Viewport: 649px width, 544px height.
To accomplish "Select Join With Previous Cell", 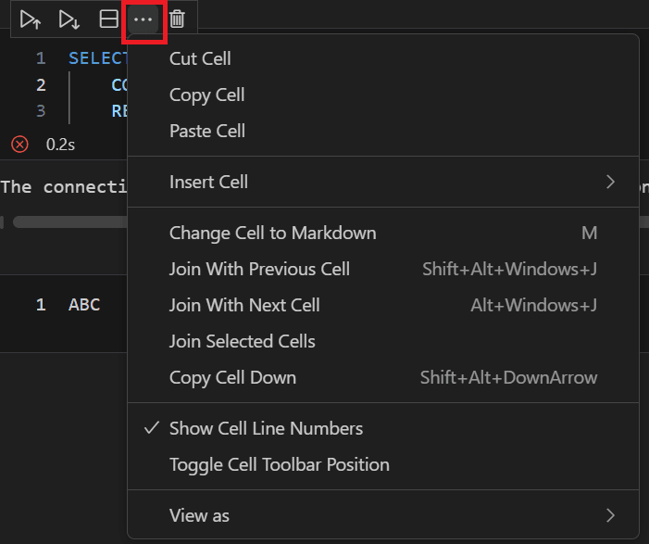I will point(259,269).
